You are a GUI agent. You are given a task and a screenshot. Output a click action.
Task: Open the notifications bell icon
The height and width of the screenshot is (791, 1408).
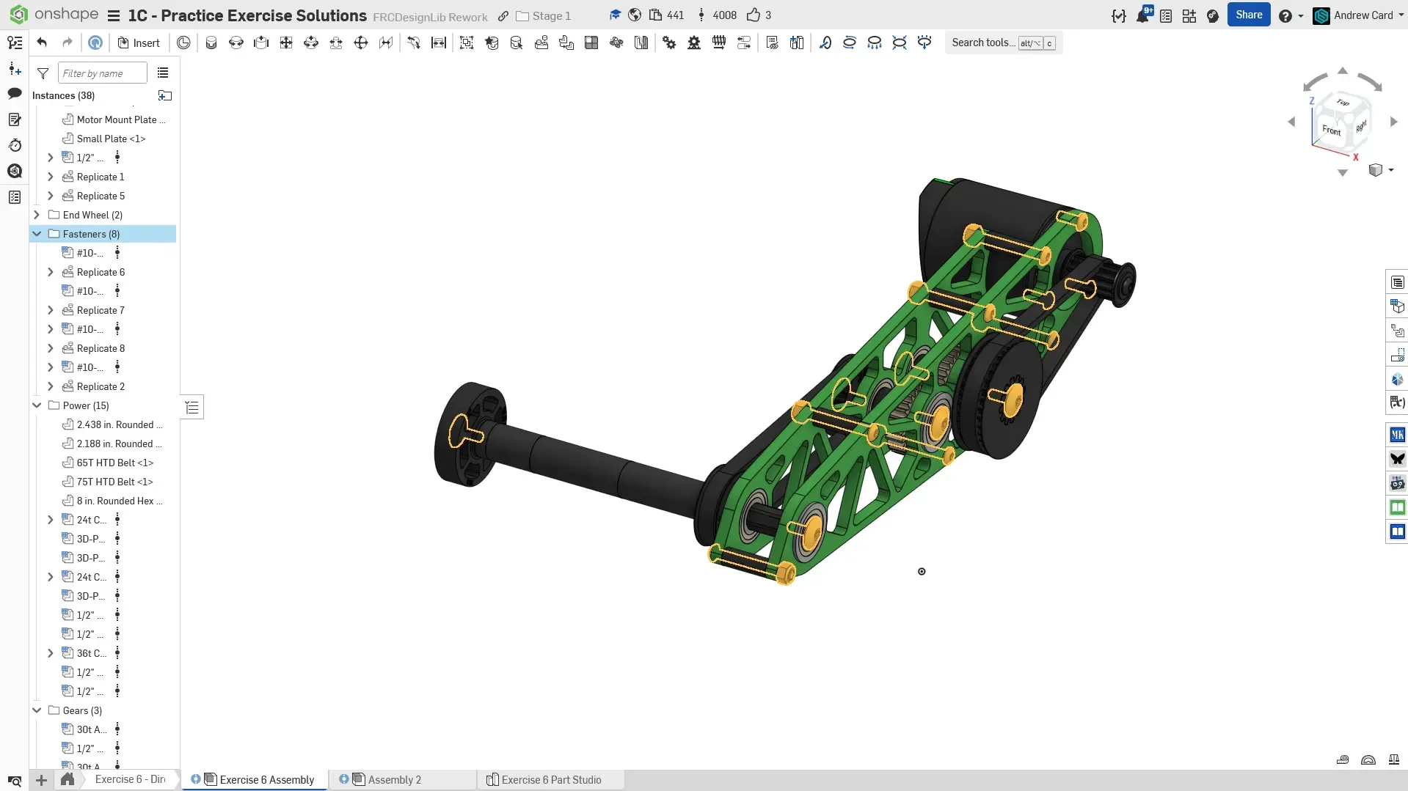pos(1142,15)
